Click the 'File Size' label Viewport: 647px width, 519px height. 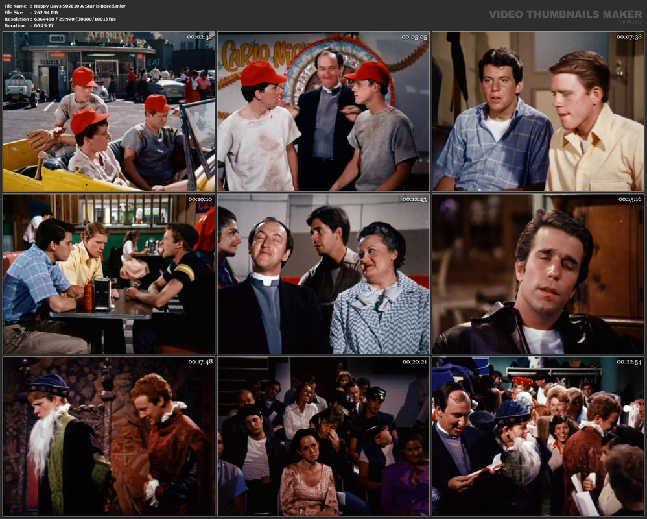14,13
